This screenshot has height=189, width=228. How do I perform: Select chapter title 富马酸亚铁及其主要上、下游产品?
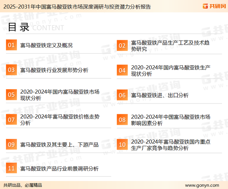59,145
